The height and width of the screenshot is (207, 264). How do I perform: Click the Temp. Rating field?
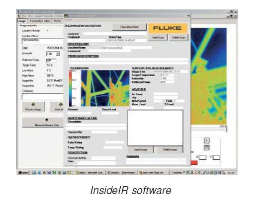click(113, 147)
